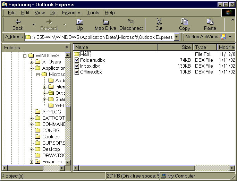Image resolution: width=237 pixels, height=181 pixels.
Task: Open the Address bar dropdown
Action: [177, 37]
